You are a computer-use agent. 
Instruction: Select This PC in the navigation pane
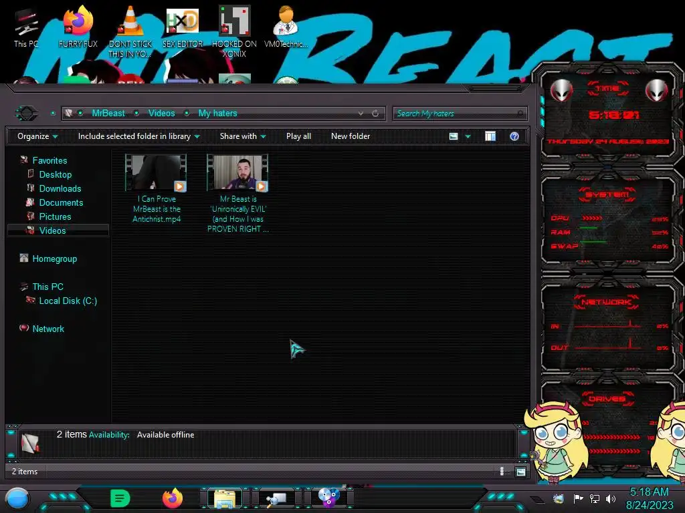click(48, 287)
